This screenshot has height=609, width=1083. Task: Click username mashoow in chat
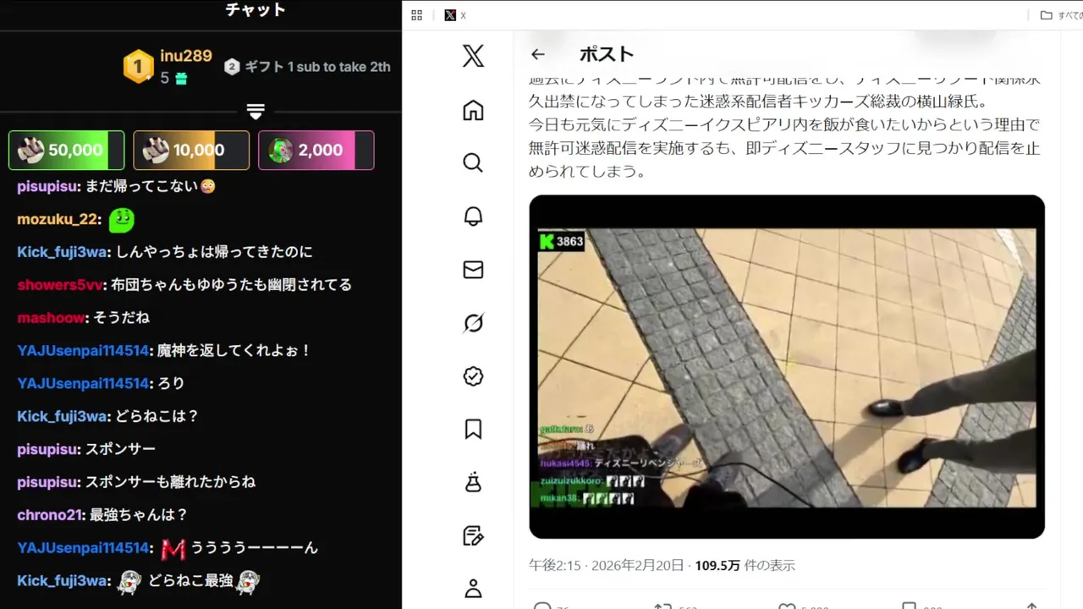pyautogui.click(x=52, y=318)
